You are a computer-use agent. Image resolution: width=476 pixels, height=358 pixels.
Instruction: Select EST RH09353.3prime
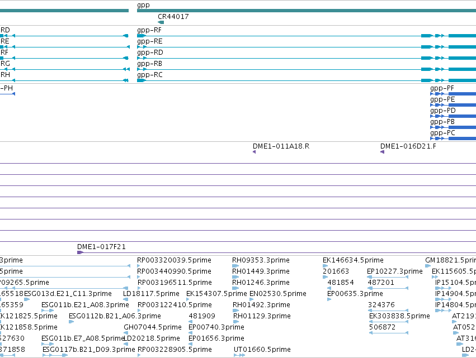point(261,260)
